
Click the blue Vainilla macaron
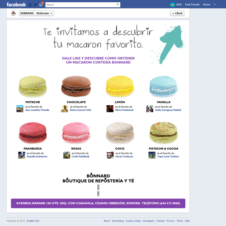[x=164, y=86]
